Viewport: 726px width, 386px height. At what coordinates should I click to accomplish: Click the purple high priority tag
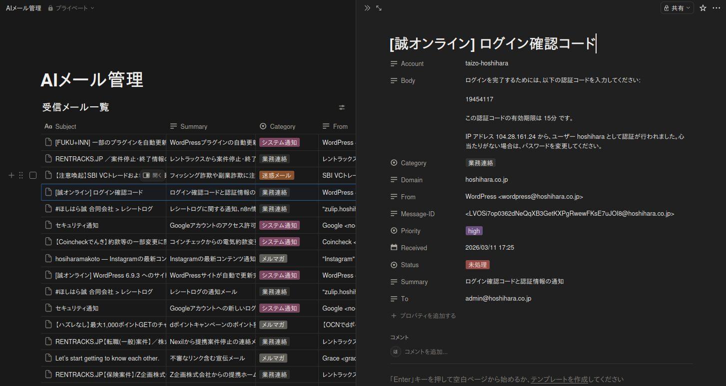[x=474, y=231]
